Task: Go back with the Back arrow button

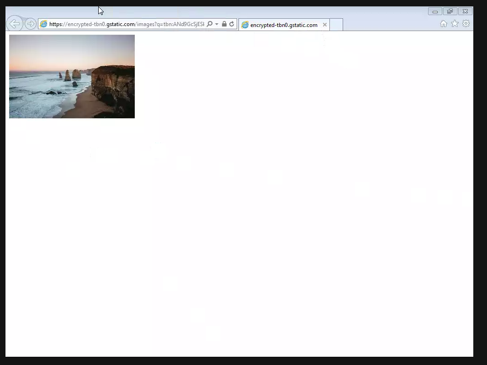Action: point(14,24)
